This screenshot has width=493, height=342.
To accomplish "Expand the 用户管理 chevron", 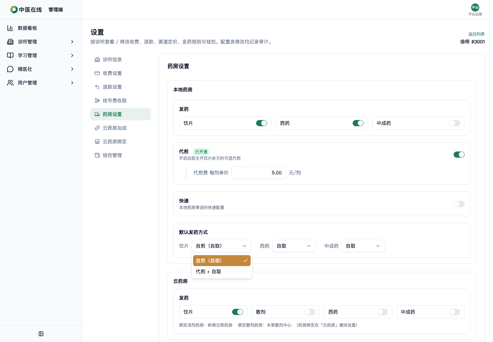I will coord(72,83).
